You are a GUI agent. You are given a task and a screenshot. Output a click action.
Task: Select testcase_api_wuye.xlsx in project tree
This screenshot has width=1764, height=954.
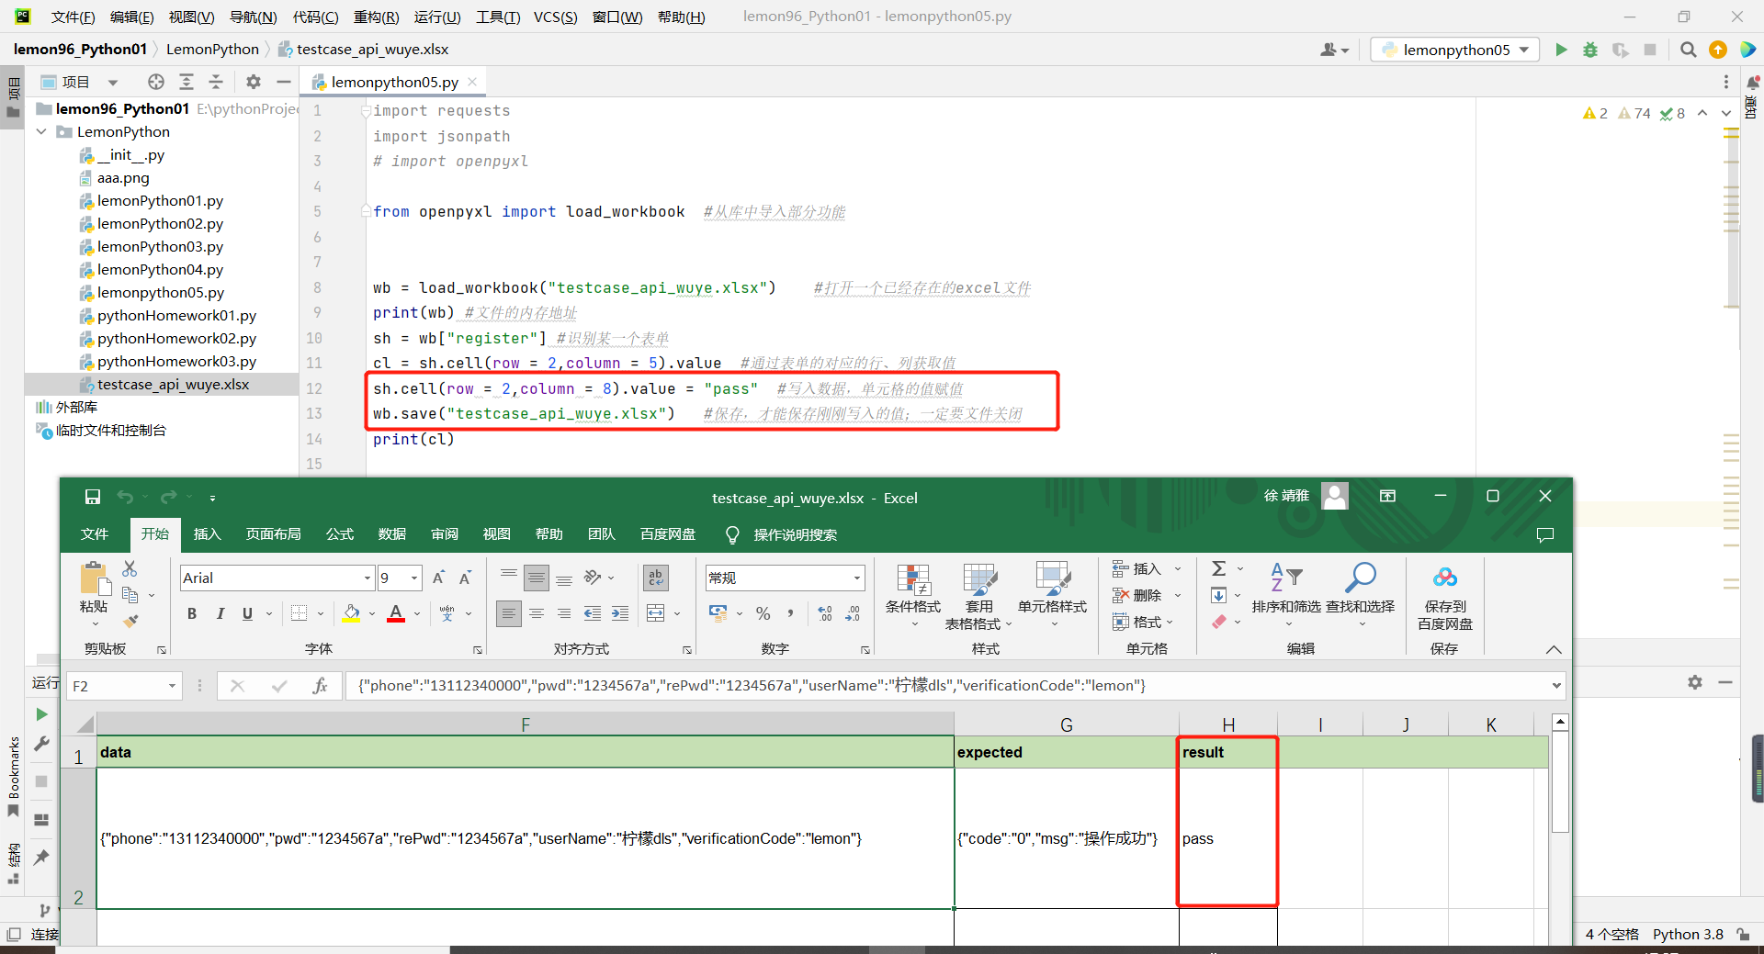(x=174, y=385)
